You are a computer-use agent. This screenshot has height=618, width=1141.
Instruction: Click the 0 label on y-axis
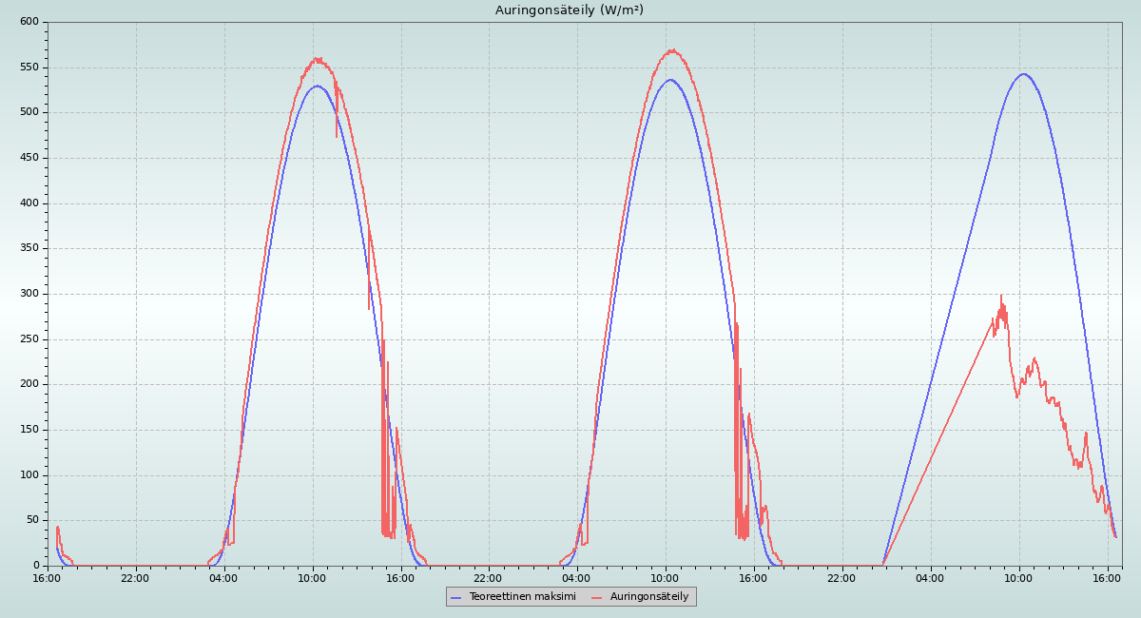point(36,566)
